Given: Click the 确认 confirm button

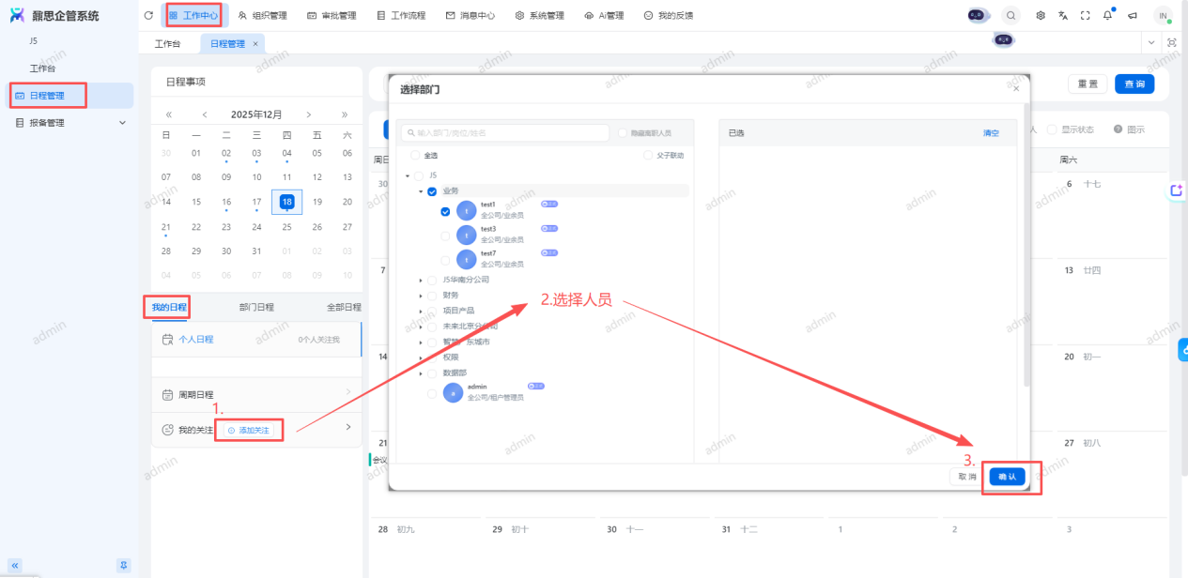Looking at the screenshot, I should point(1007,477).
